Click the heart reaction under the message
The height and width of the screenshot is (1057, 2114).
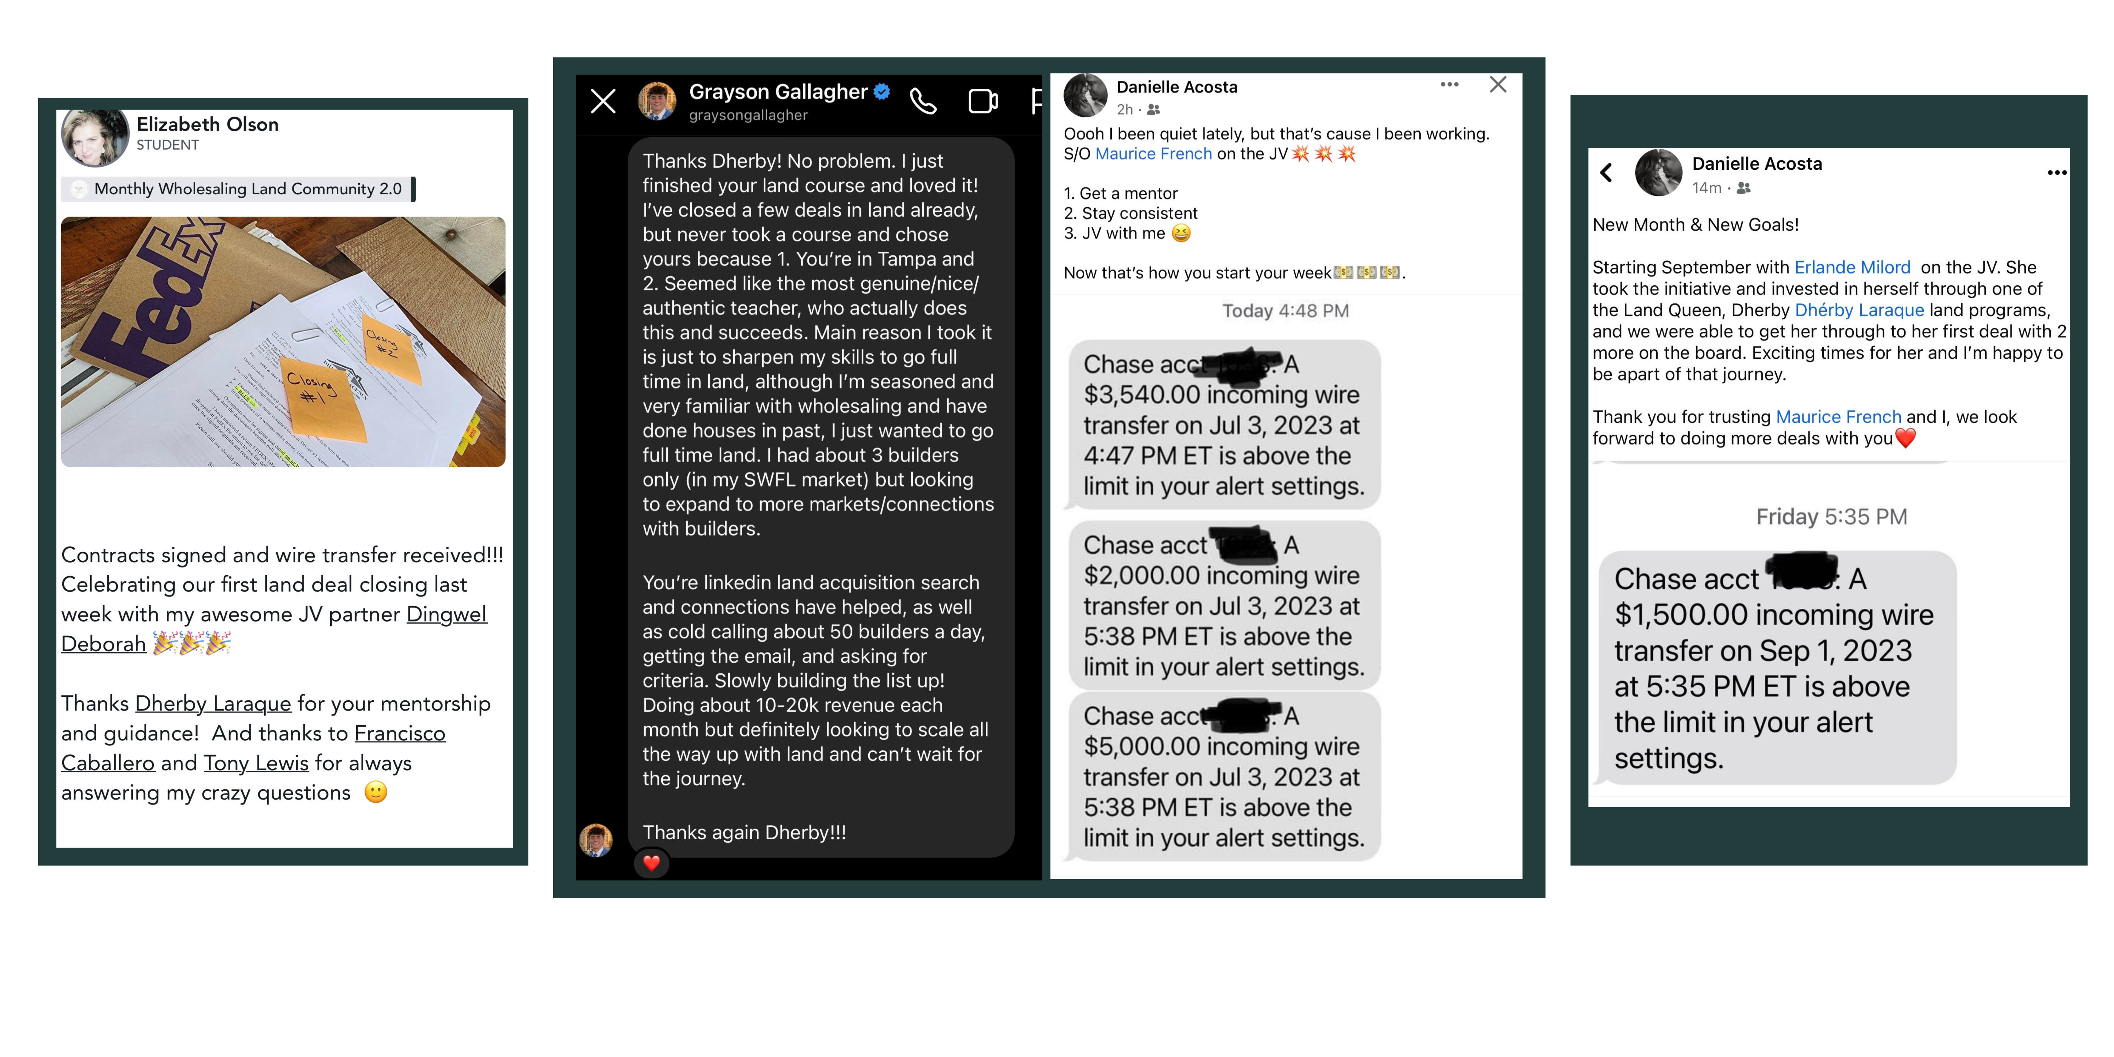651,862
